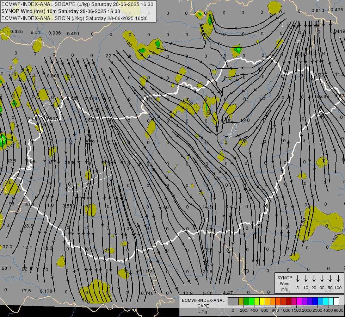Click the 0.227 value on the map
Image resolution: width=345 pixels, height=317 pixels.
321,75
